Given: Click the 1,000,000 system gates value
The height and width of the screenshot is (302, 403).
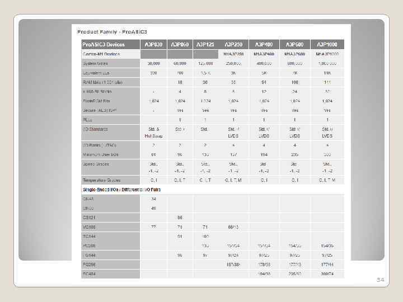Looking at the screenshot, I should [327, 63].
